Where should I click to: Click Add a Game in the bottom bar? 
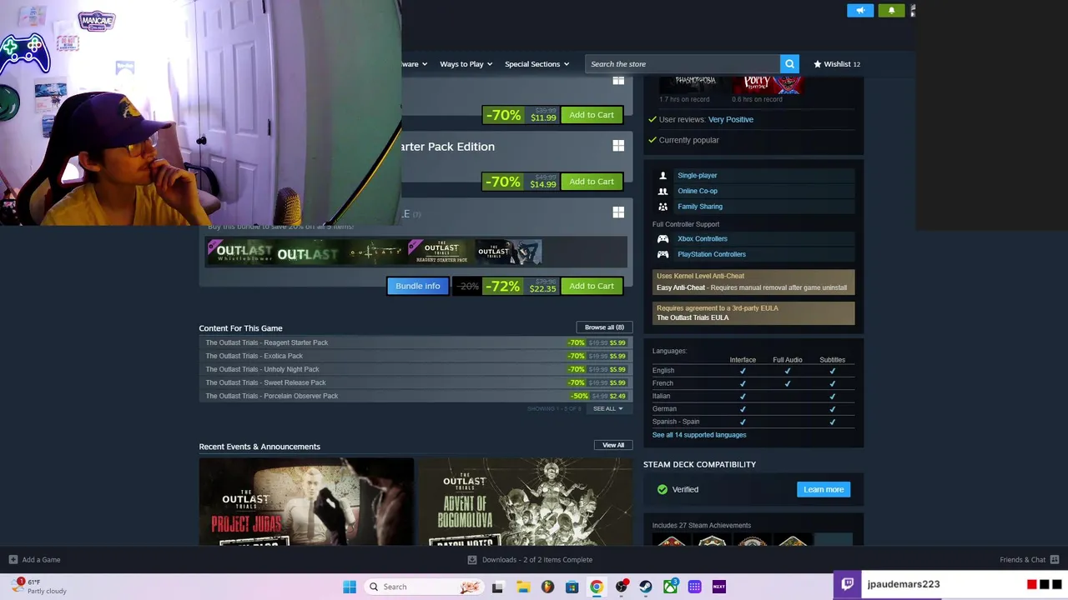[34, 560]
